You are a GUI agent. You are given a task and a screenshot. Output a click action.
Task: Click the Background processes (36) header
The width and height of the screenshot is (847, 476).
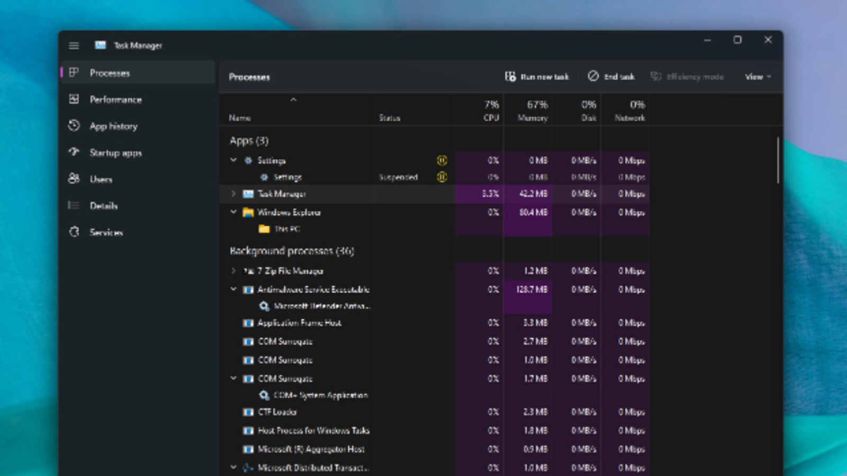coord(292,251)
